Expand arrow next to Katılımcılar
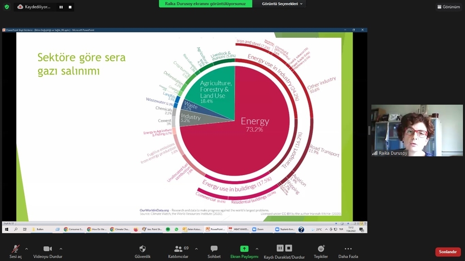The height and width of the screenshot is (261, 465). [196, 249]
